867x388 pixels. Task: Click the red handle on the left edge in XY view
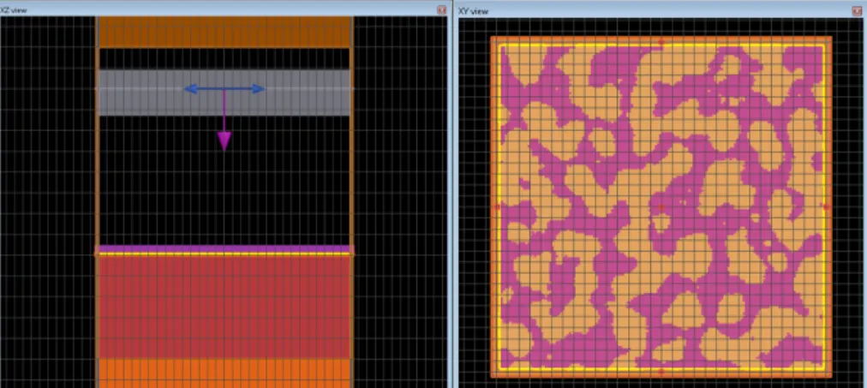(x=497, y=207)
